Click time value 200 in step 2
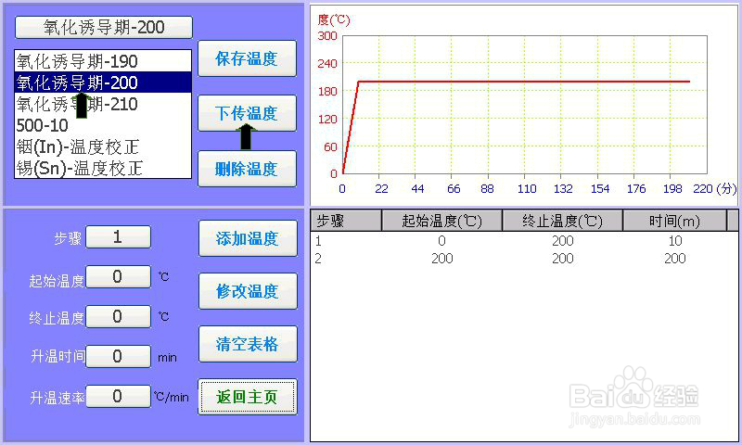Viewport: 742px width, 445px height. point(675,259)
